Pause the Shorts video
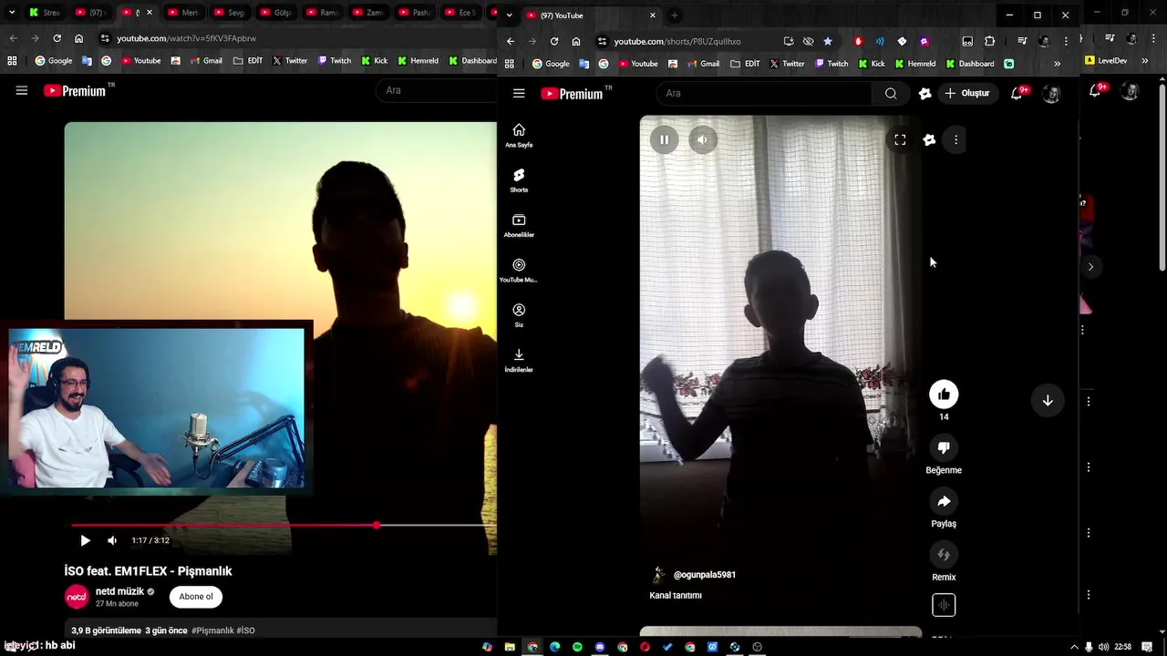Image resolution: width=1167 pixels, height=656 pixels. click(664, 139)
